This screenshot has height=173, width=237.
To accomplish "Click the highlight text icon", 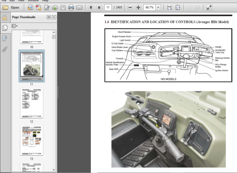I will point(197,7).
